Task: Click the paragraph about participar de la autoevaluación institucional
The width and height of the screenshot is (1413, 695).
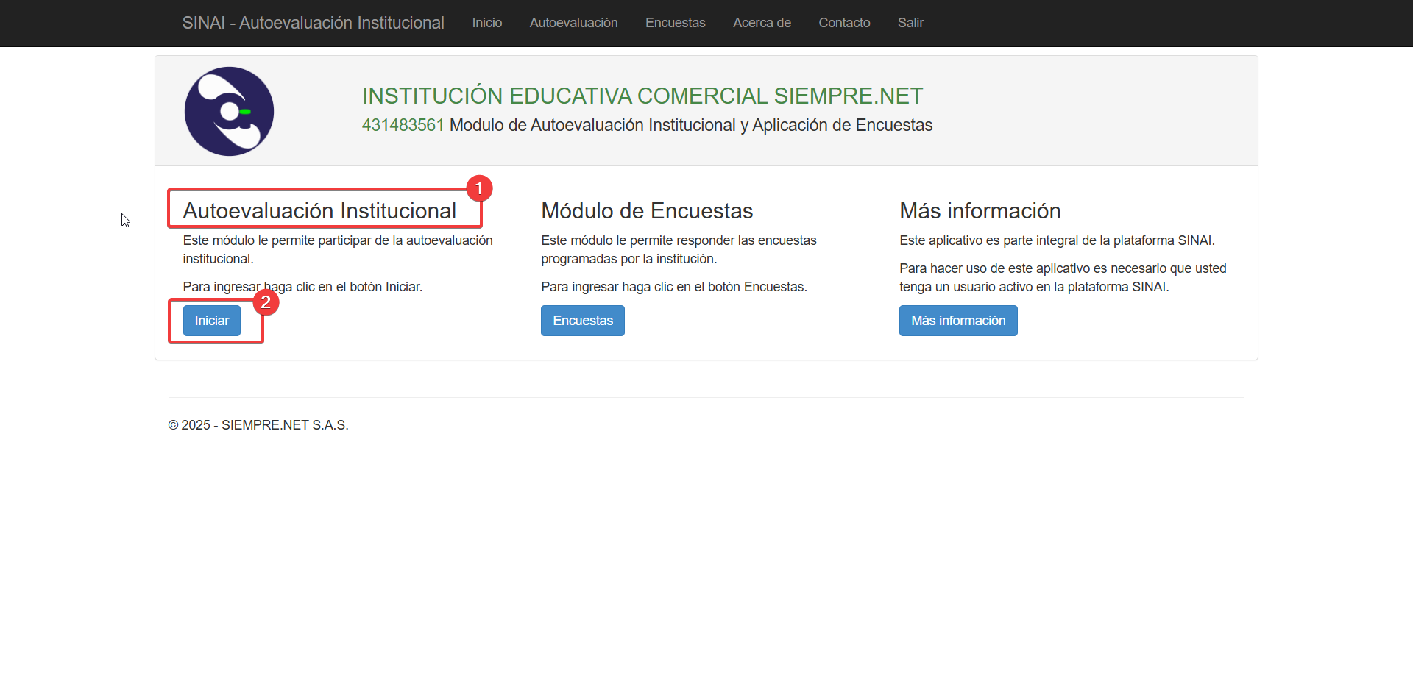Action: tap(338, 249)
